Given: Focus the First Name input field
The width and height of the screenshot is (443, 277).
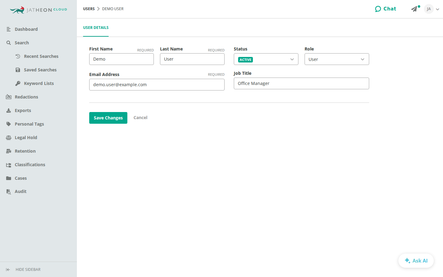Looking at the screenshot, I should (x=122, y=59).
